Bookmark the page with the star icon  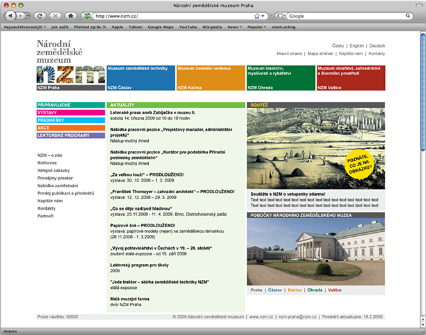coord(257,16)
